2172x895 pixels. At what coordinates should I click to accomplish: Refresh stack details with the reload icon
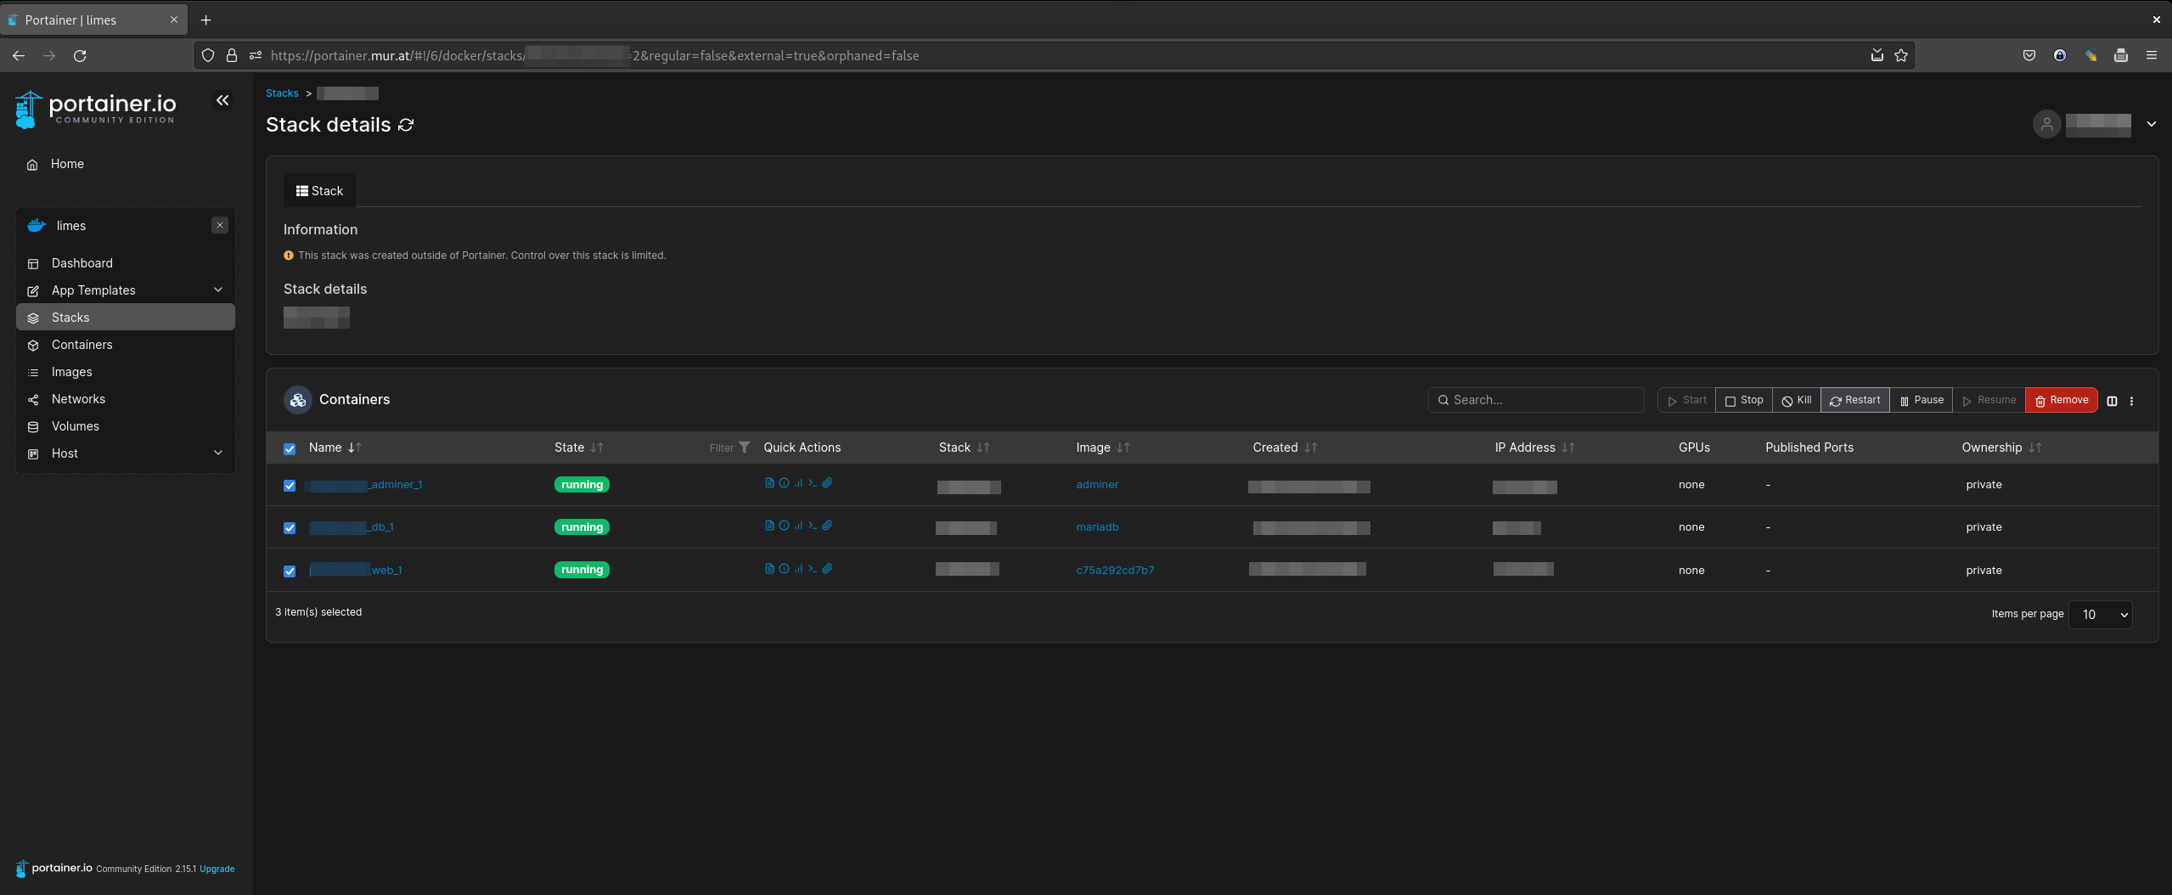click(x=406, y=126)
